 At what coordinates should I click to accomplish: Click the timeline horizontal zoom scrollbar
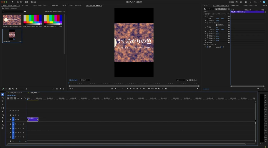click(126, 144)
